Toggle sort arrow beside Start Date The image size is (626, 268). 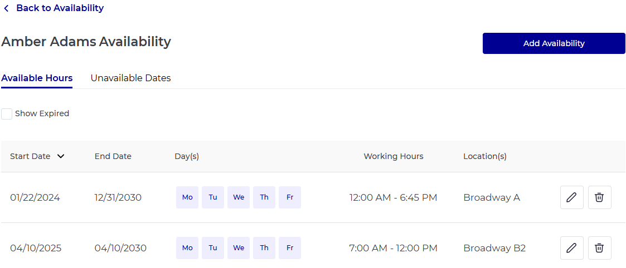click(x=61, y=156)
